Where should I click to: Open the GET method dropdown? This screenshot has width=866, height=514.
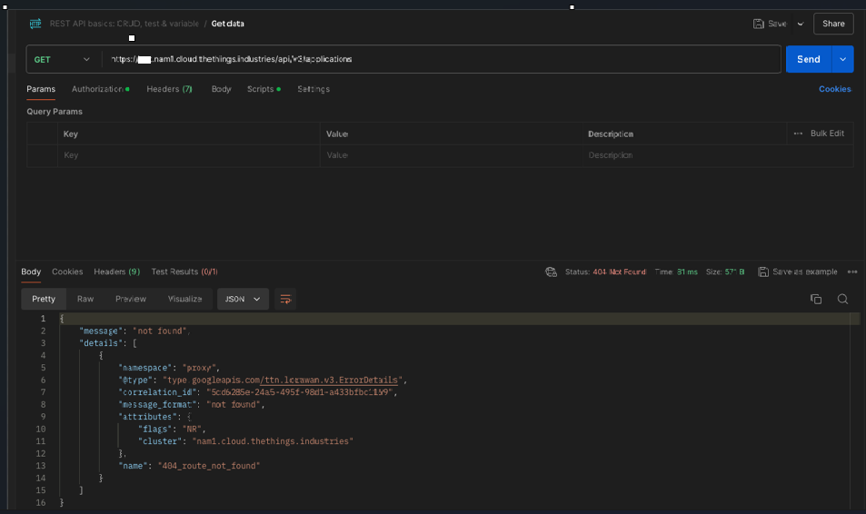pyautogui.click(x=62, y=59)
